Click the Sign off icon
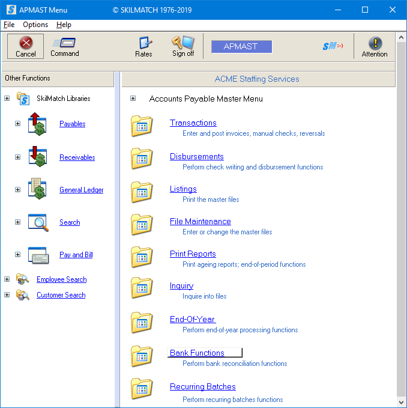407x408 pixels. coord(183,43)
